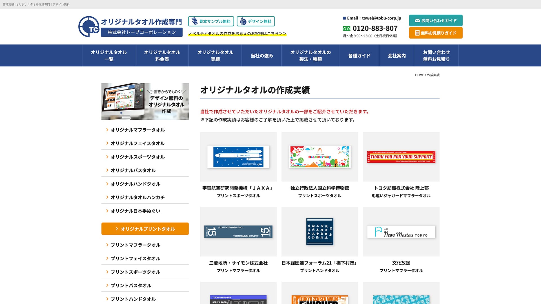The image size is (541, 304).
Task: Click orange オリジナルプリントタオル button
Action: (145, 229)
